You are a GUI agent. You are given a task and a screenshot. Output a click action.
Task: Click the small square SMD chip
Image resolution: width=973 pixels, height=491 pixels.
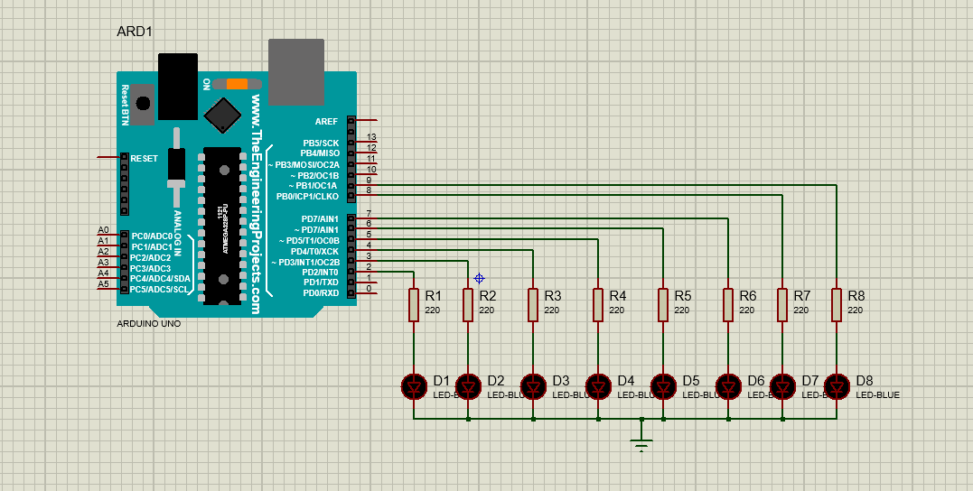[x=222, y=115]
